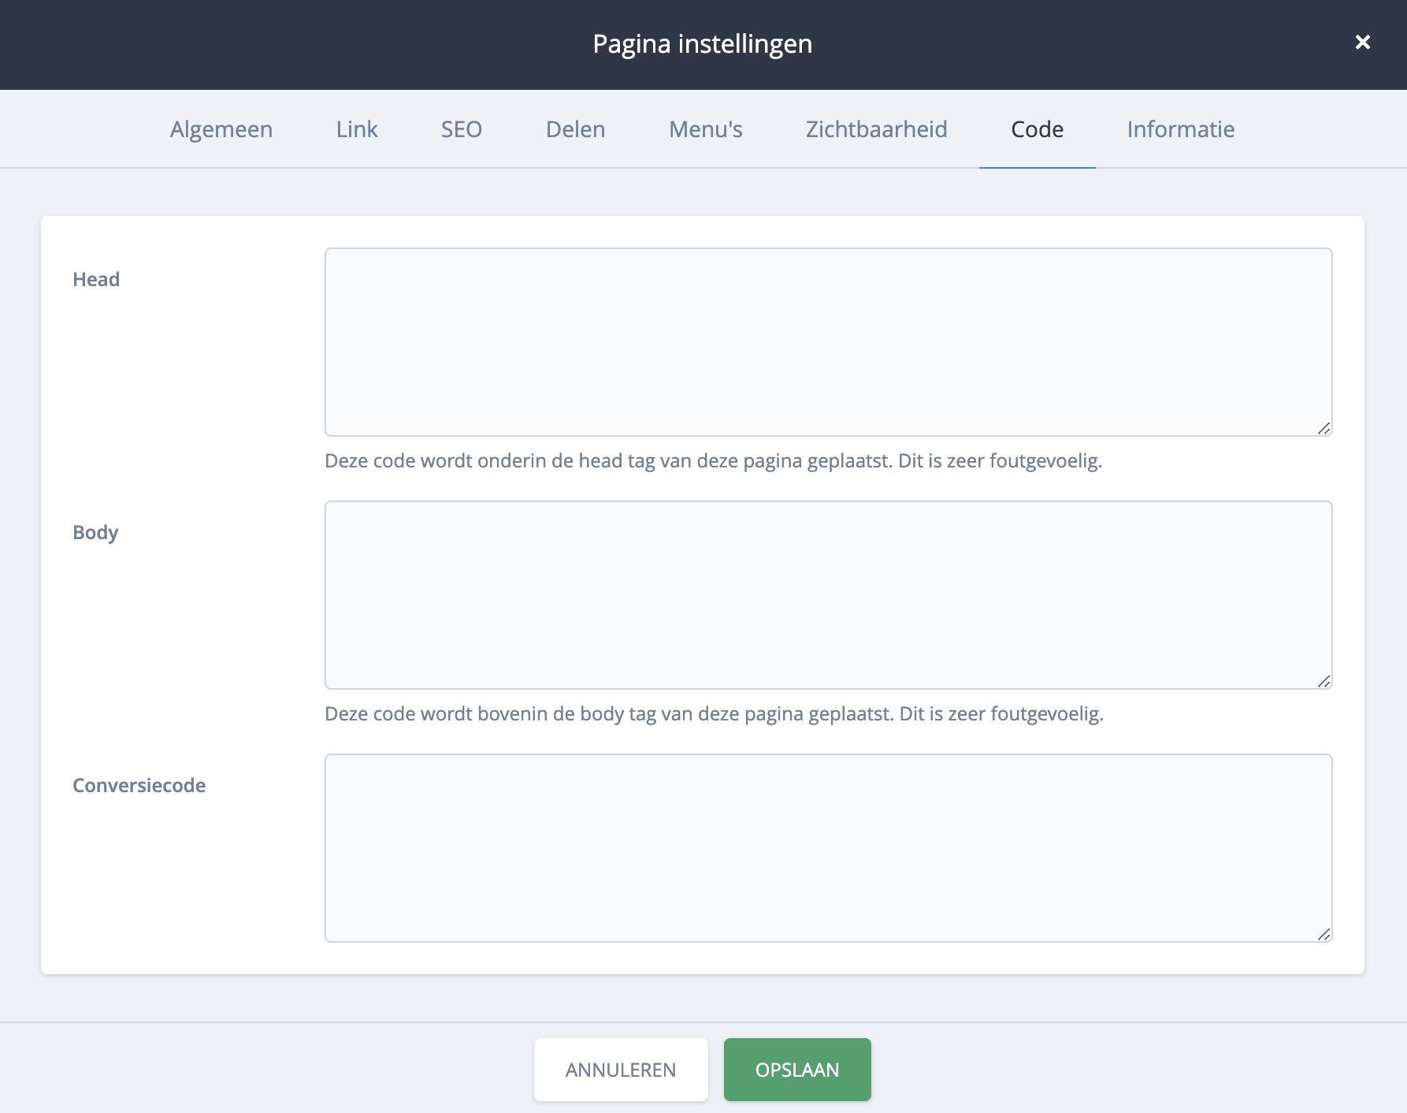Click into the Conversiecode textarea

point(827,848)
